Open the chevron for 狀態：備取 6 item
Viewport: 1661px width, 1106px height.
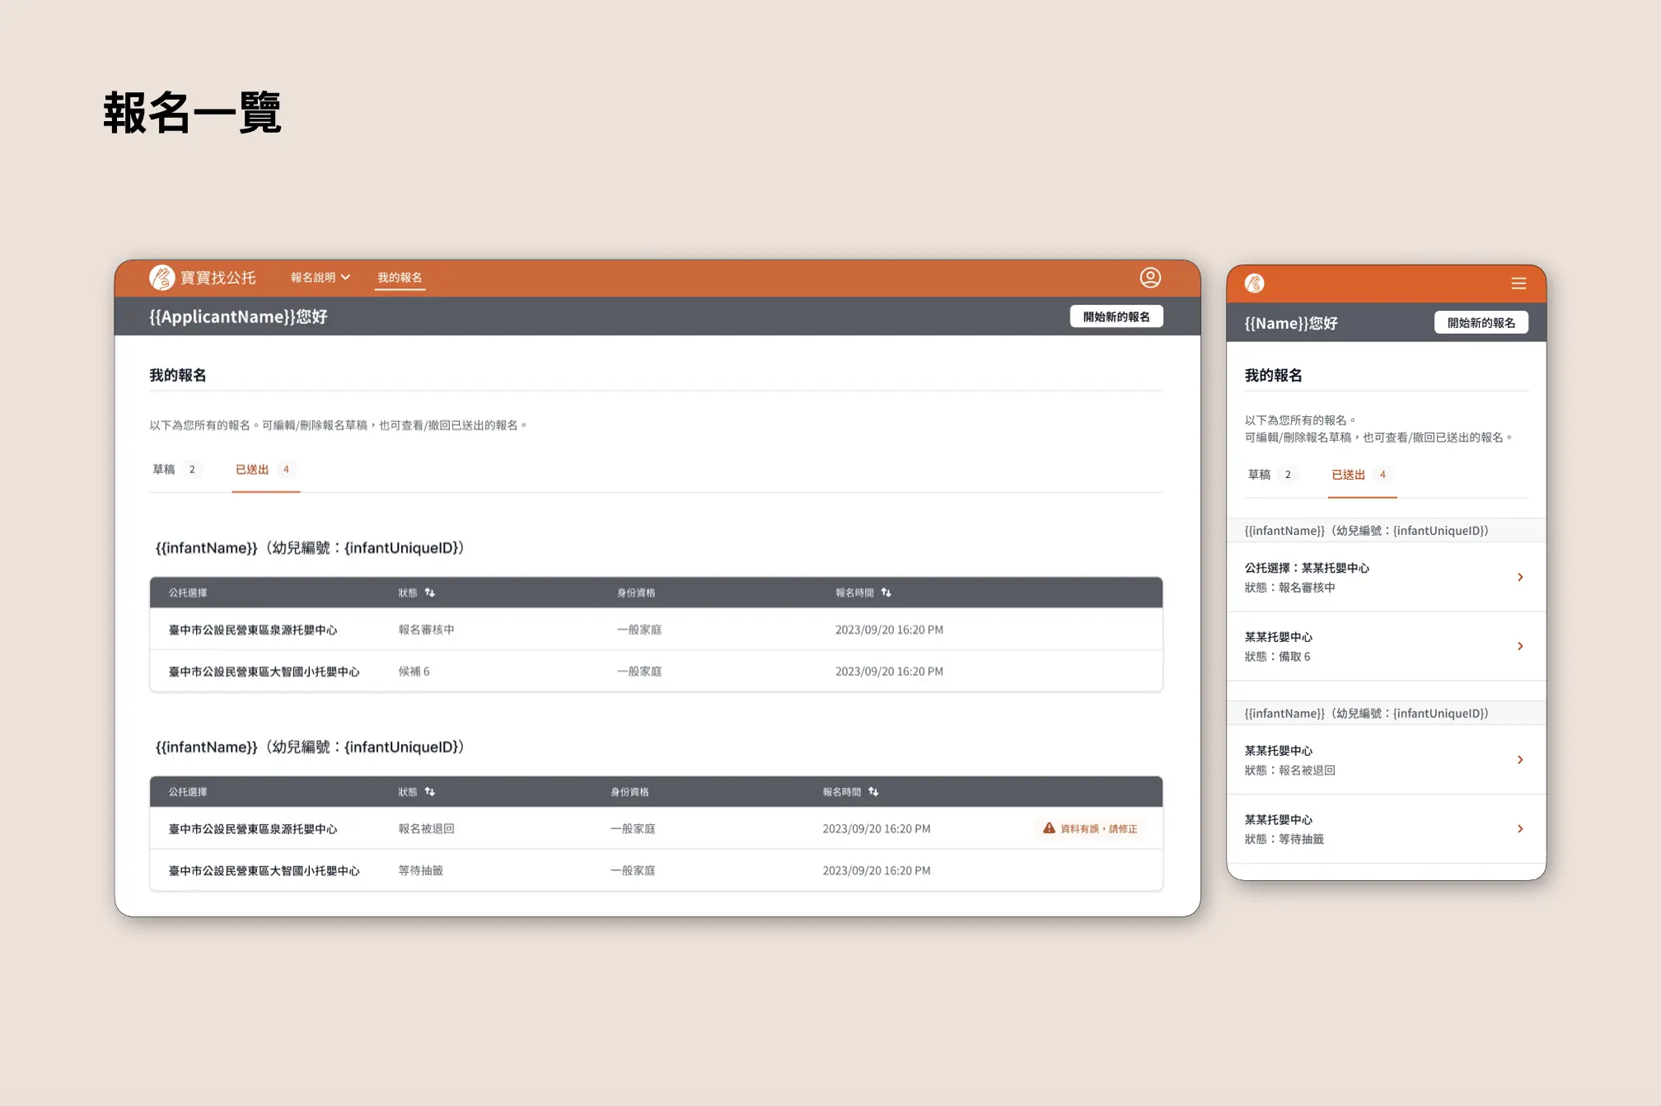coord(1520,646)
